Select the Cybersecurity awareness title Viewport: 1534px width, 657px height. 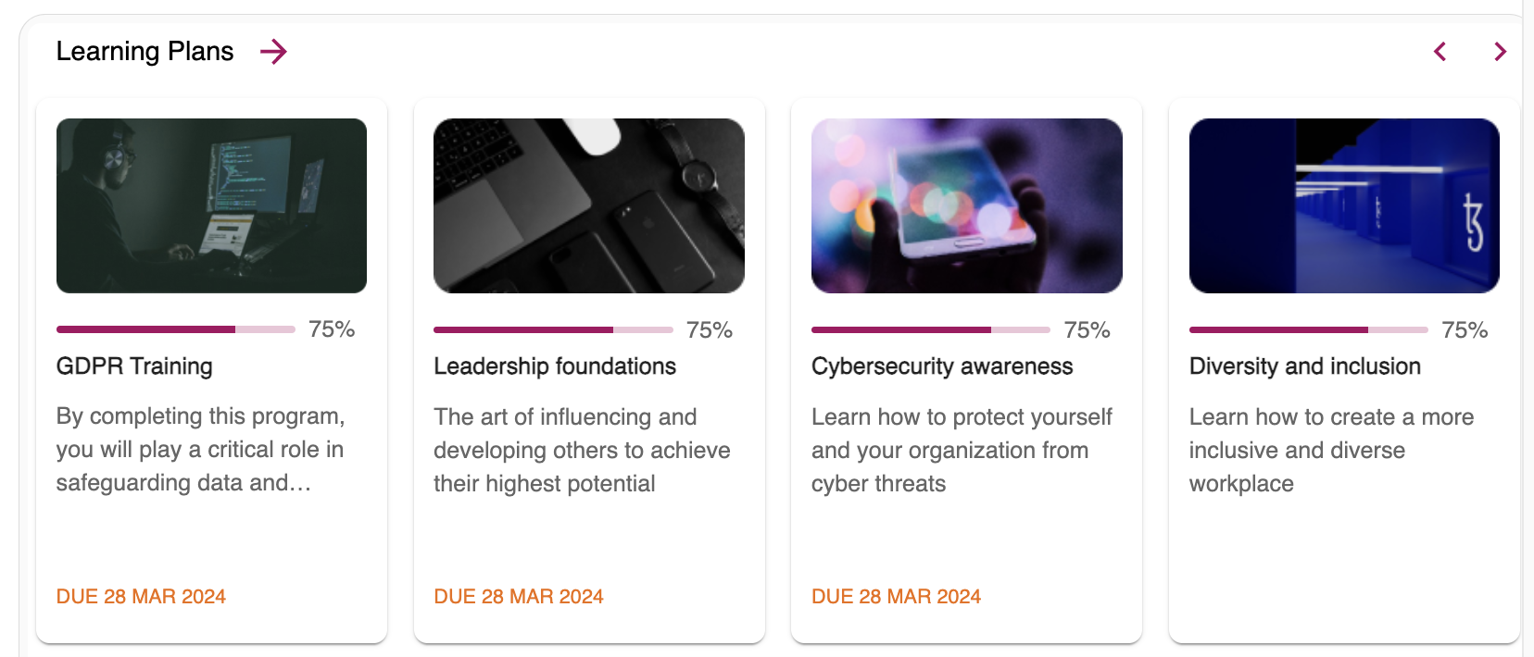(x=942, y=366)
